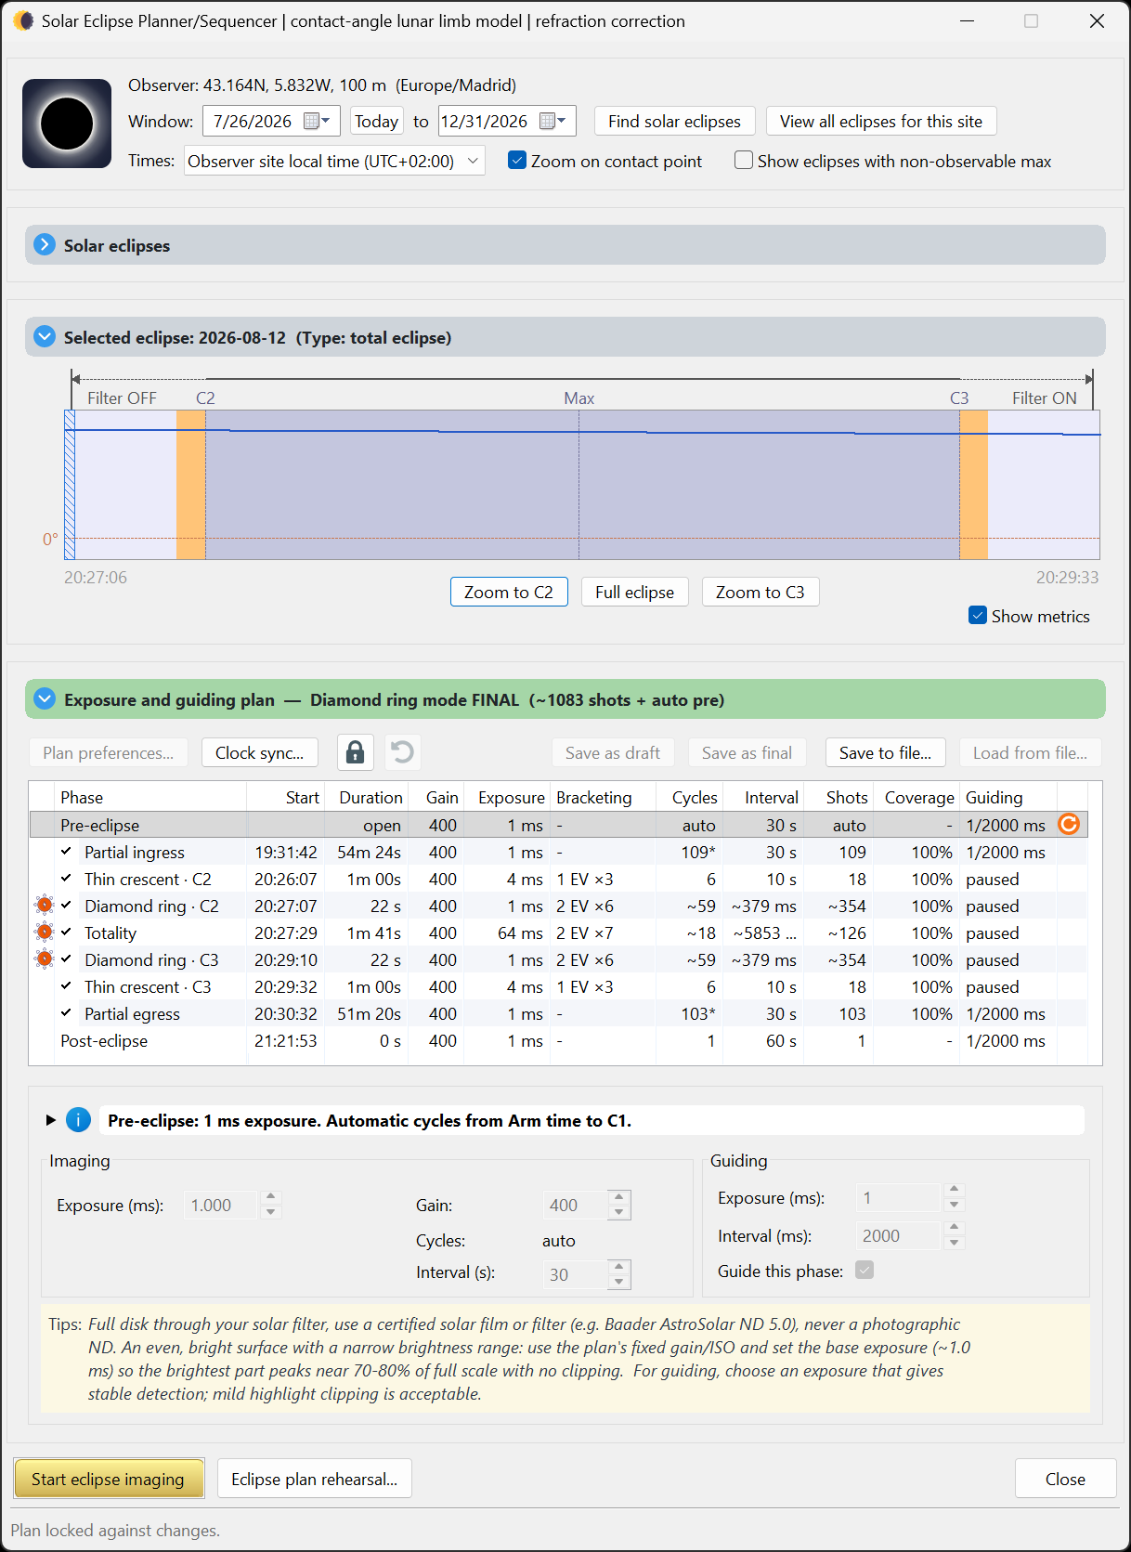Click the Bracketing column header
1131x1552 pixels.
click(x=604, y=797)
